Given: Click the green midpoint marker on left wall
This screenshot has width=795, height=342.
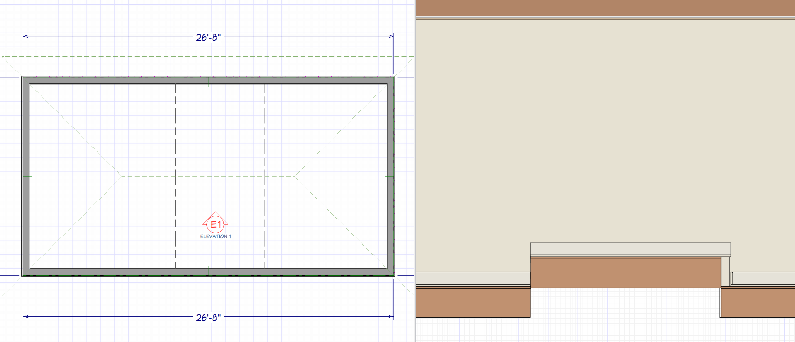Looking at the screenshot, I should (27, 176).
